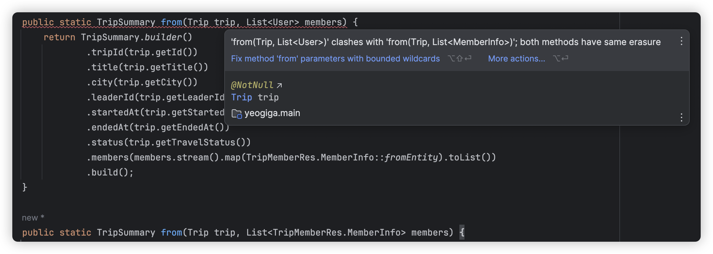Click the yeogiga.main module folder icon
This screenshot has width=713, height=254.
237,113
